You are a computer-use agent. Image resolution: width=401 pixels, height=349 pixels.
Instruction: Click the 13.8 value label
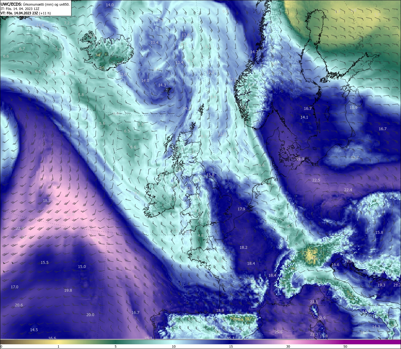[x=186, y=35]
